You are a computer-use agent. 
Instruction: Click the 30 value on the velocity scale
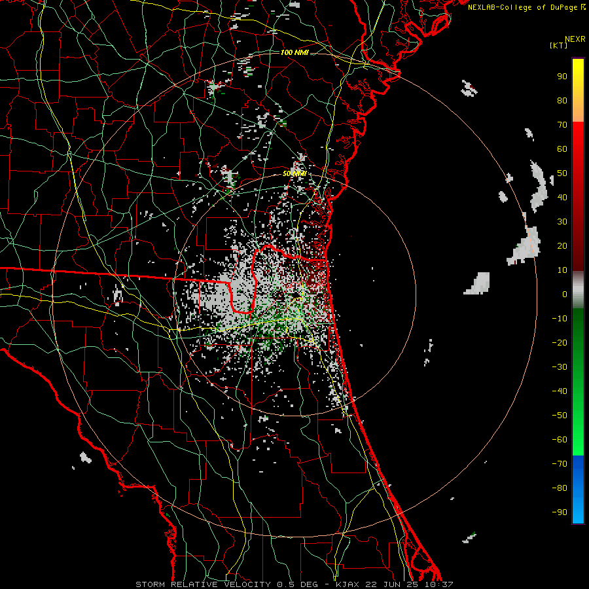point(562,222)
